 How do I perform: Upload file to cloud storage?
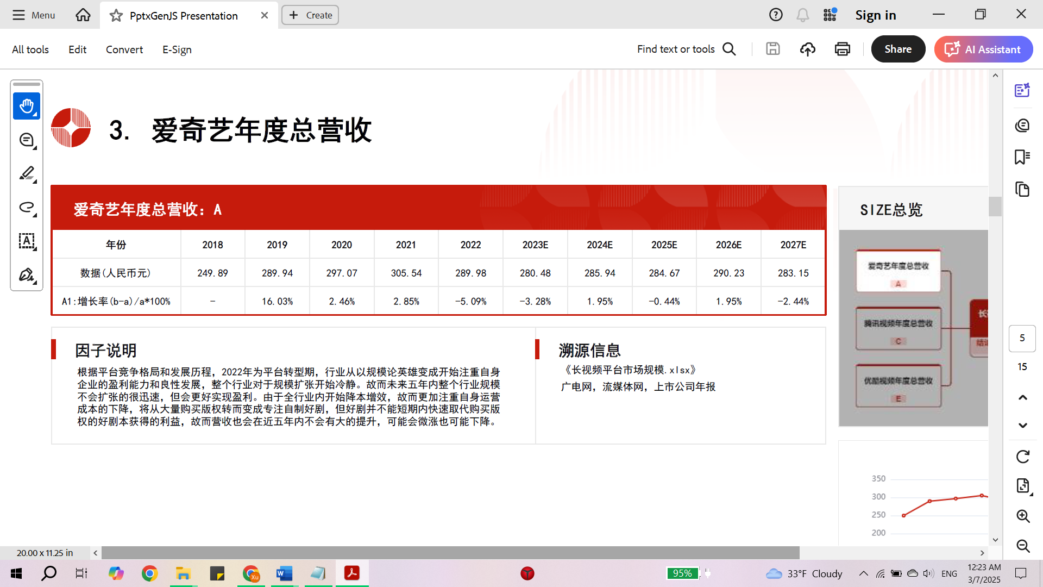(x=808, y=49)
